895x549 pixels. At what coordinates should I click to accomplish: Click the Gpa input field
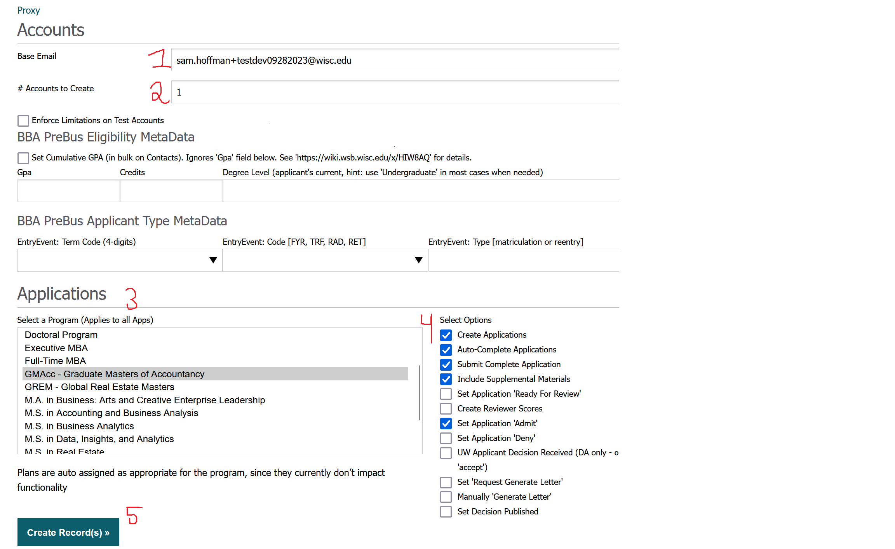coord(68,191)
